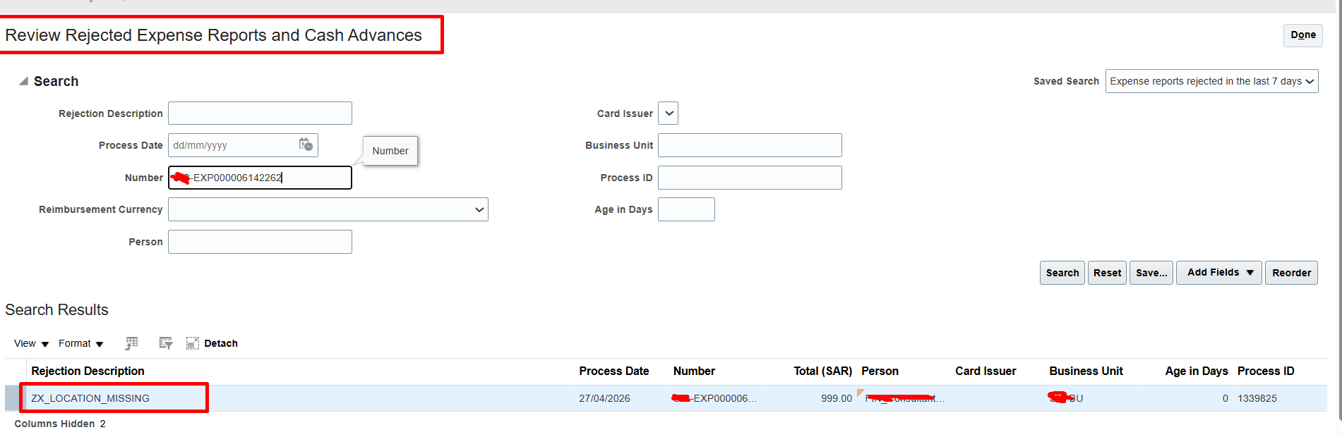
Task: Click the Columns Hidden 2 label
Action: pos(60,424)
